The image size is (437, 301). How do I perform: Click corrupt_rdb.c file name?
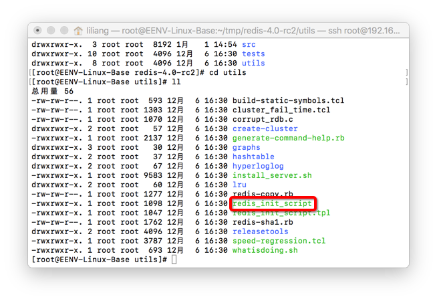pyautogui.click(x=263, y=119)
